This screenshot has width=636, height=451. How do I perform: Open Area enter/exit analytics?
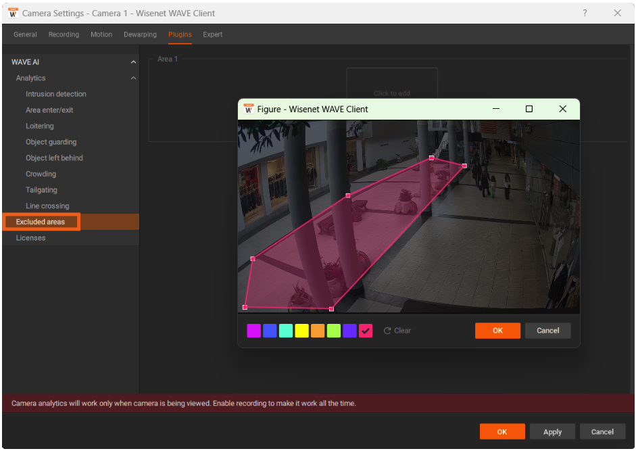pos(49,110)
